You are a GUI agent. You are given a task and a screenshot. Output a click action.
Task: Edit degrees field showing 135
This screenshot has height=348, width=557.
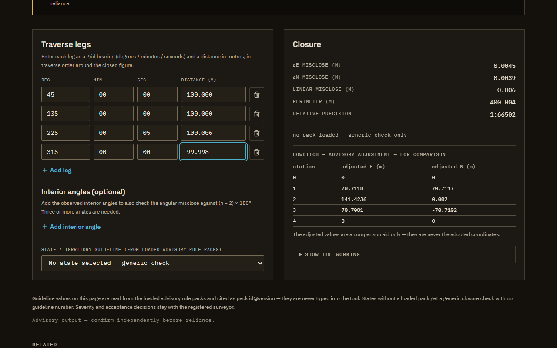pos(66,114)
